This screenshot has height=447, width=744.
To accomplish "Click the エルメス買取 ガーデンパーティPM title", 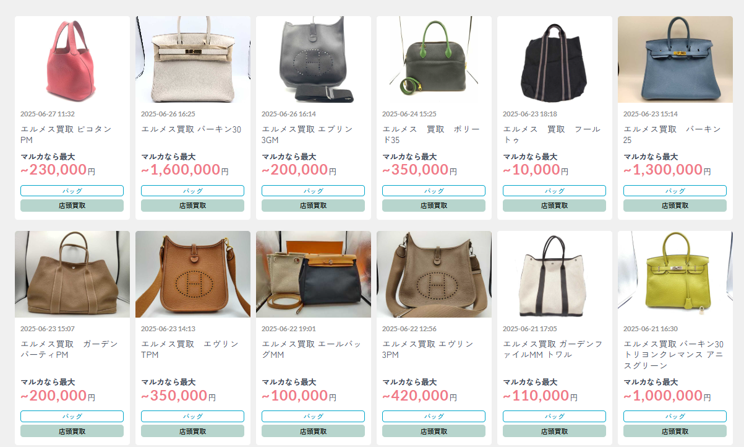I will (69, 349).
